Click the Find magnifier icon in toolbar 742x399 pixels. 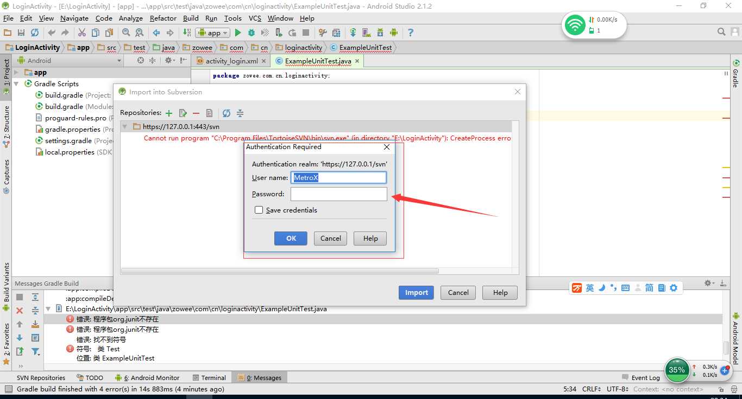tap(126, 33)
